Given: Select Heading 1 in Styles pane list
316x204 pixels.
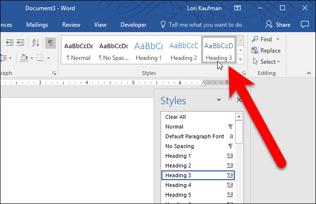Looking at the screenshot, I should coord(198,156).
